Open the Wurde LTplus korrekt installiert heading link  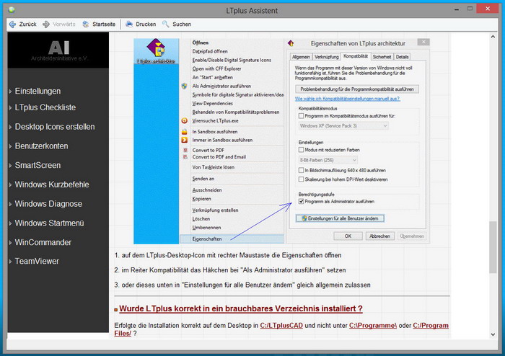coord(240,308)
